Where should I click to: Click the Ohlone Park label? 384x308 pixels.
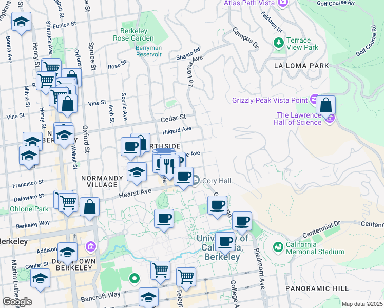click(x=29, y=209)
